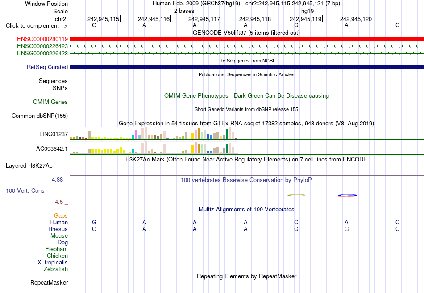Click the 2 bases scale bar
This screenshot has width=424, height=293.
point(247,11)
